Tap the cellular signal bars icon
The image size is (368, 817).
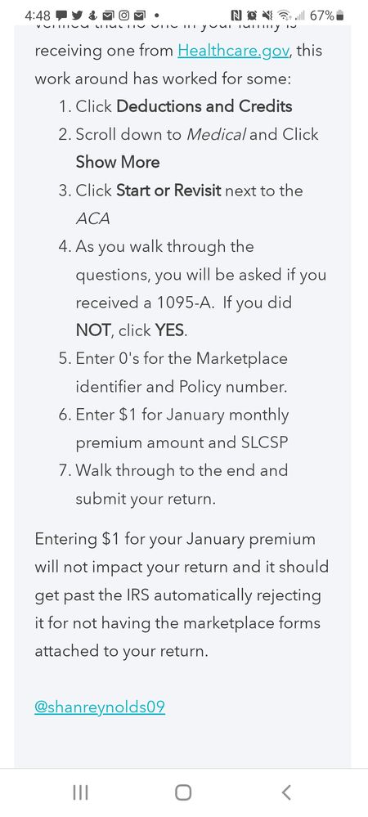(x=300, y=16)
